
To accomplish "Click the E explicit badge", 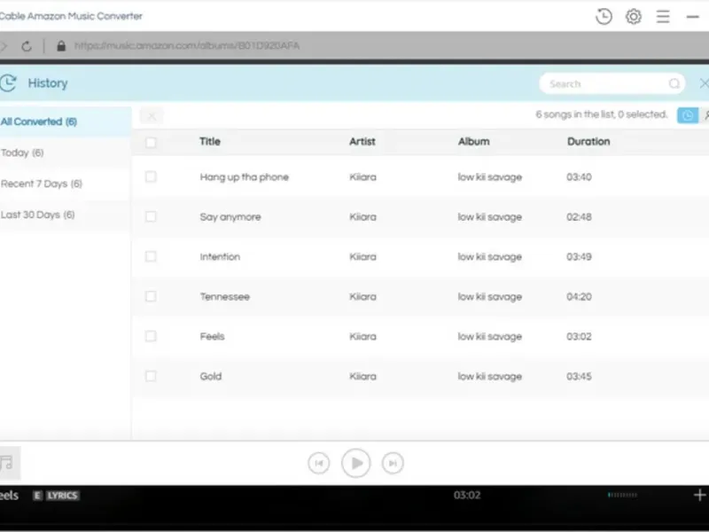I will [x=37, y=496].
